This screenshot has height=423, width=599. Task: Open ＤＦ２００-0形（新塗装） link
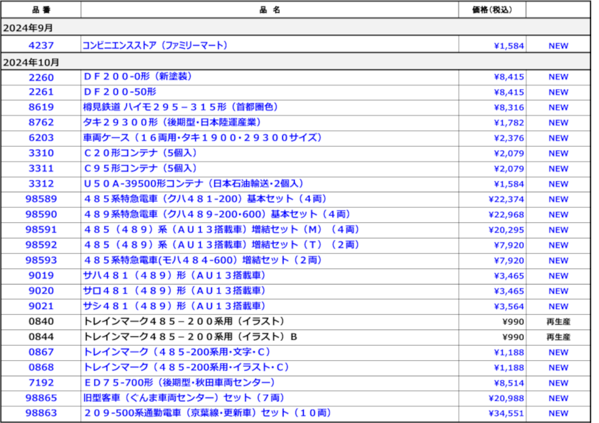(138, 77)
